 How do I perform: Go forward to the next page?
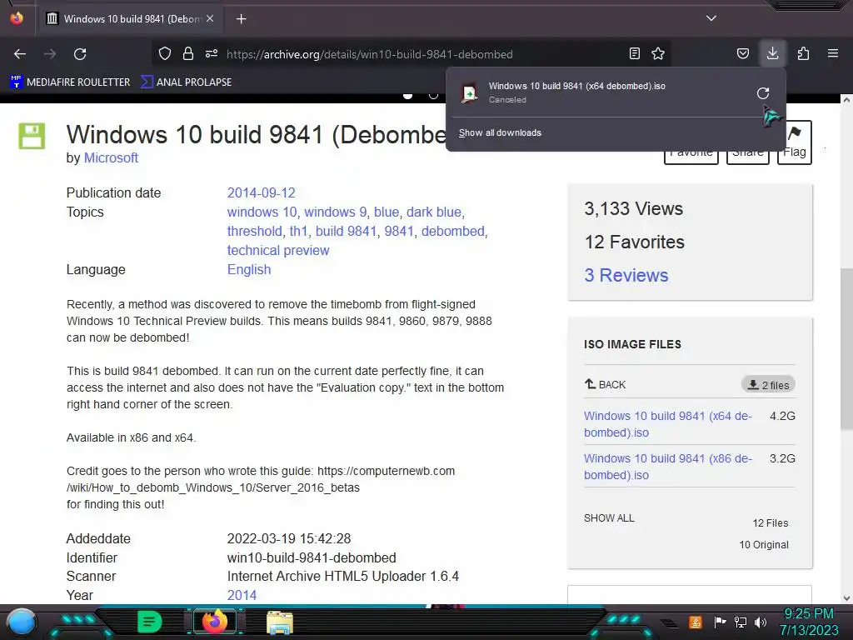[50, 54]
